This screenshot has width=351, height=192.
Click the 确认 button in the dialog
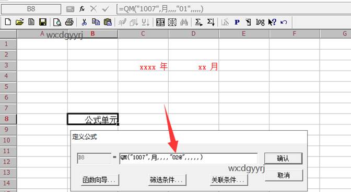coord(283,159)
